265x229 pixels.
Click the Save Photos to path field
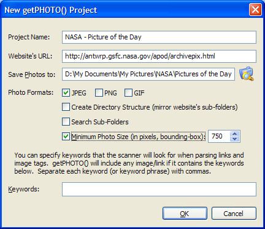pyautogui.click(x=148, y=74)
